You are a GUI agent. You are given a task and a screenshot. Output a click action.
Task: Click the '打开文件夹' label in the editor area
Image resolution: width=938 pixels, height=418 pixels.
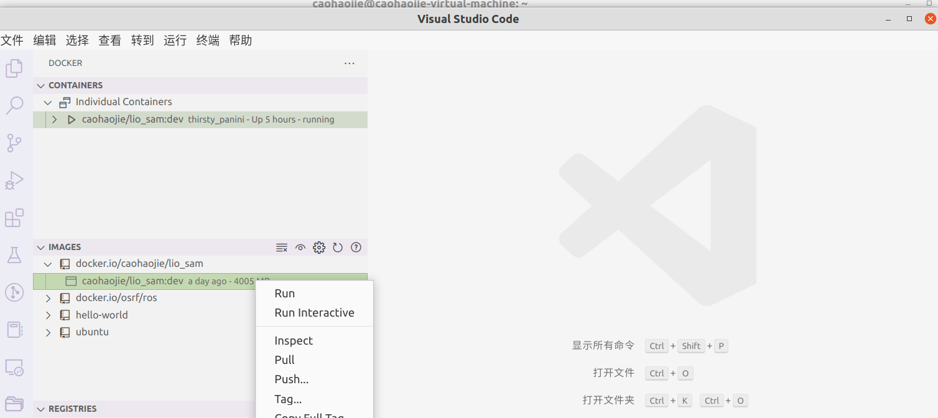609,401
